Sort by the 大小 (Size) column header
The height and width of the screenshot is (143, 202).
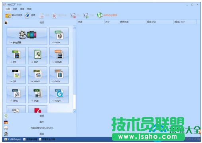(112, 22)
